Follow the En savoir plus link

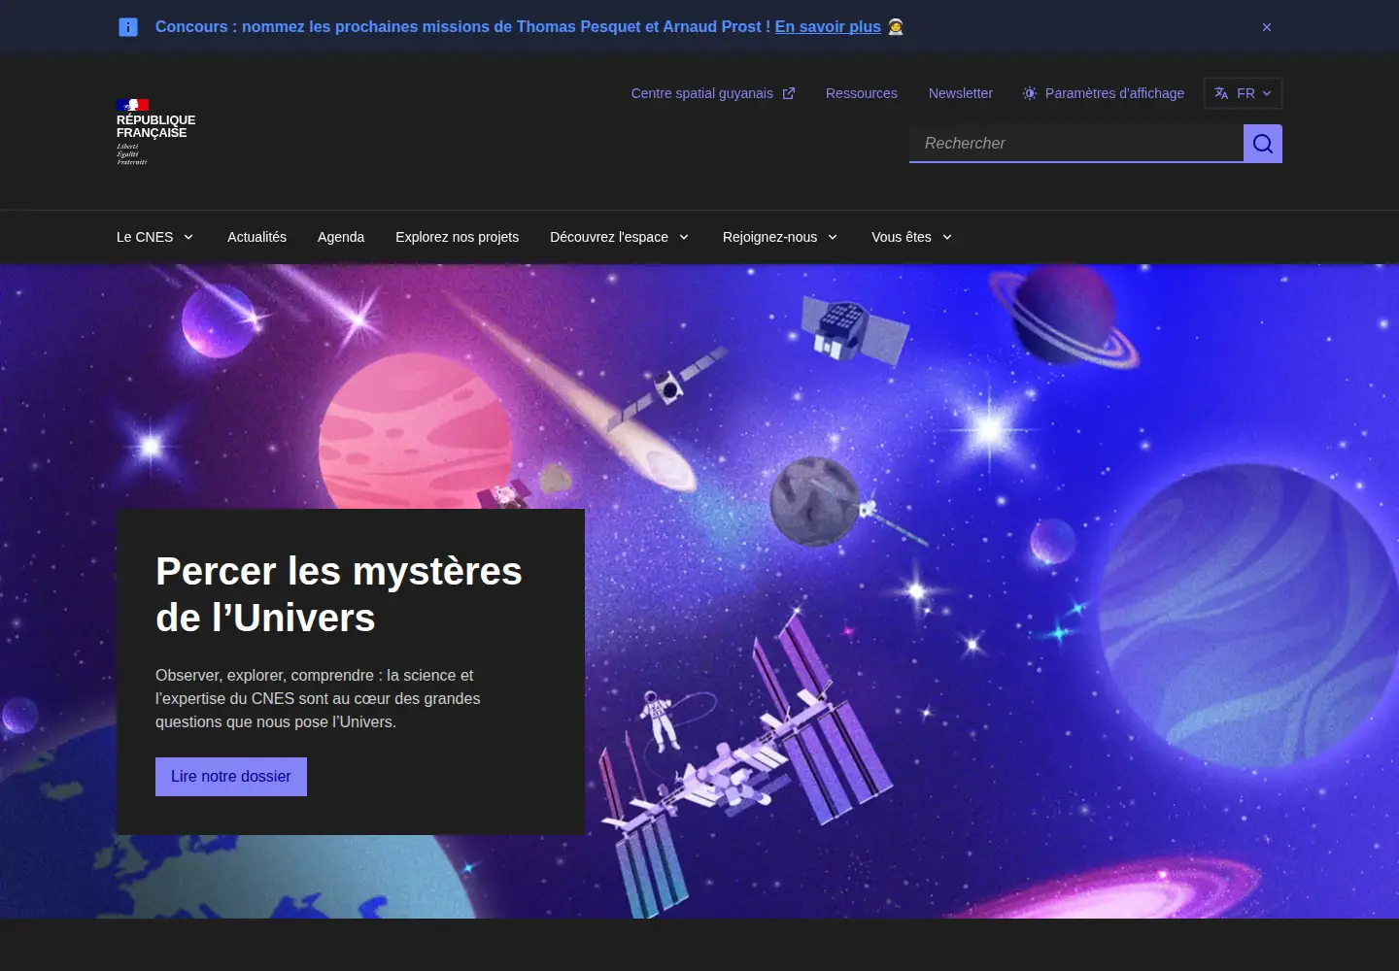coord(828,27)
